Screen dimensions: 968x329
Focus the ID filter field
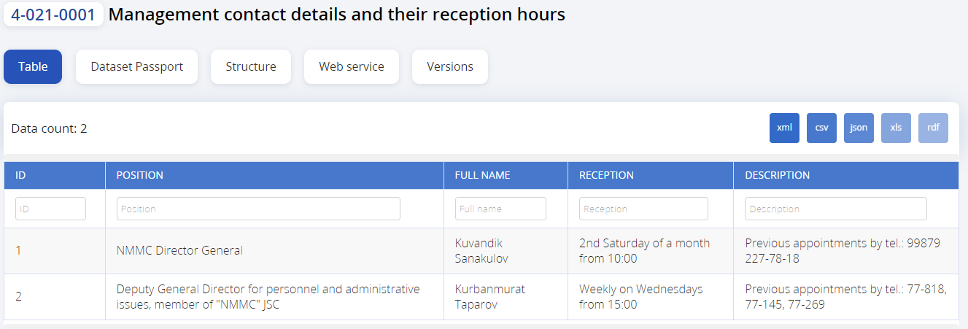[50, 209]
